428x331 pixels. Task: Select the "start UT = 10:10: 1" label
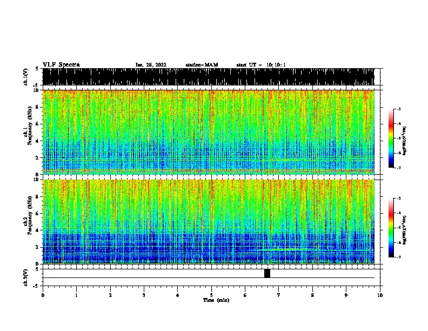[261, 65]
